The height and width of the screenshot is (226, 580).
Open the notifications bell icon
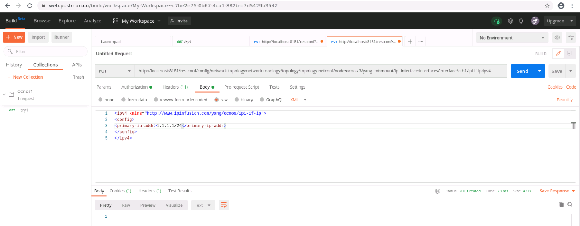click(x=521, y=21)
